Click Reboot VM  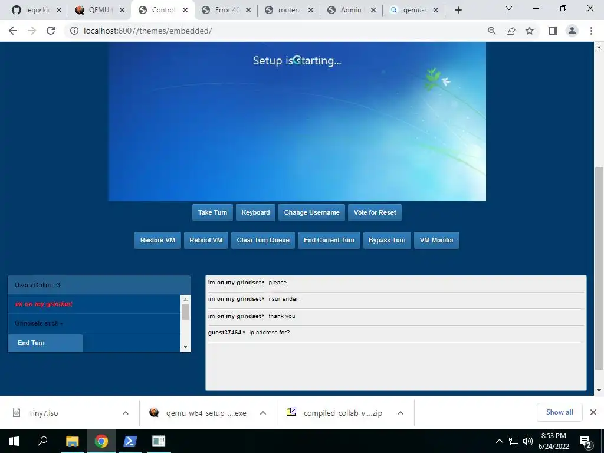206,241
